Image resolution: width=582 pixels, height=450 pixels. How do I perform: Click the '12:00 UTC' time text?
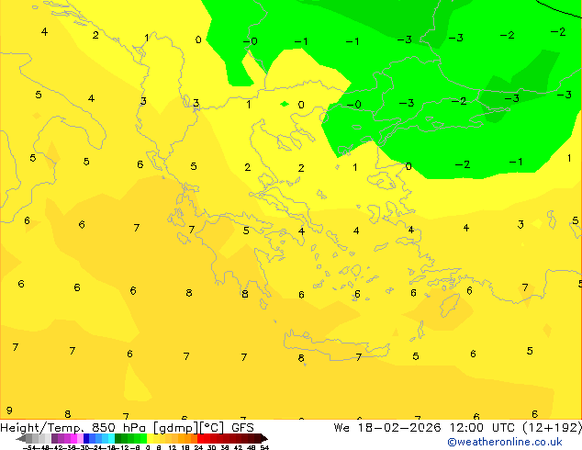point(482,428)
